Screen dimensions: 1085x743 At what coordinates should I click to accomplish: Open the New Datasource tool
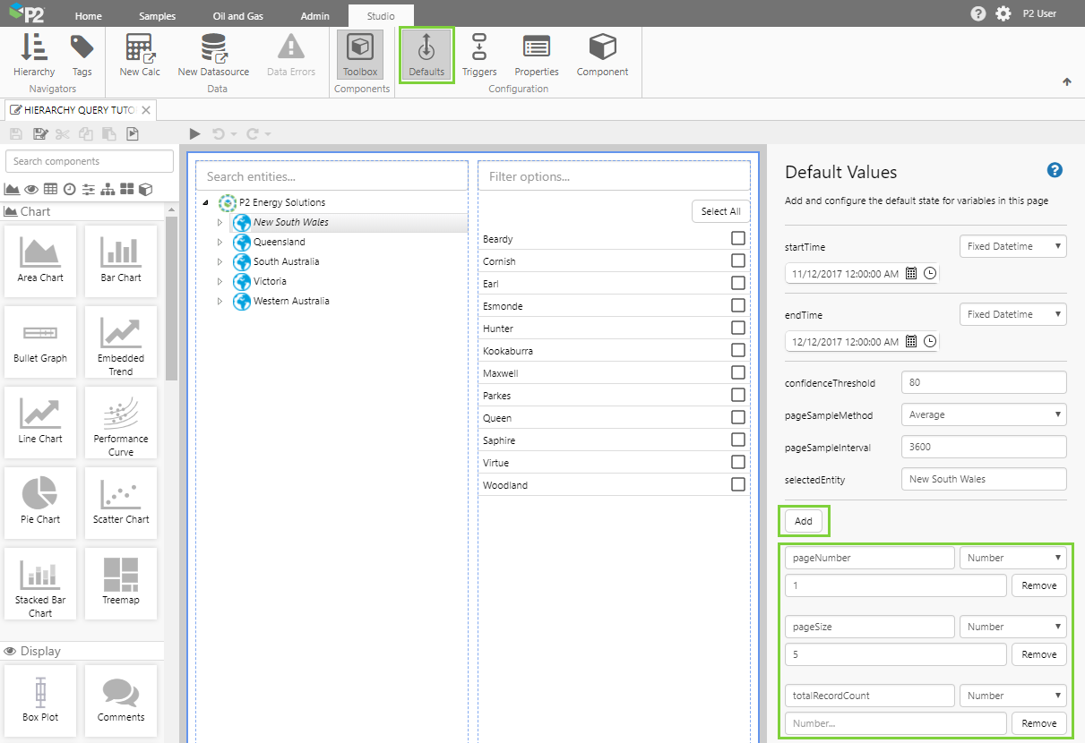point(212,55)
